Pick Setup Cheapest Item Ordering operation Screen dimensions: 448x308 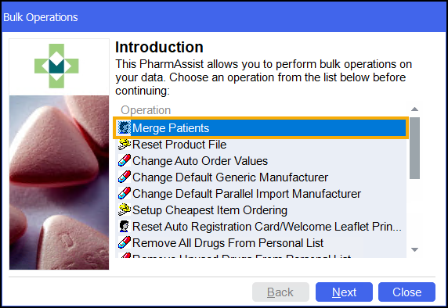[x=261, y=210]
